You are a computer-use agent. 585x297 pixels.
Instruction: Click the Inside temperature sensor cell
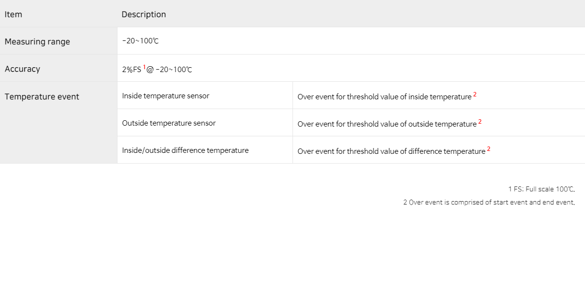pos(166,96)
